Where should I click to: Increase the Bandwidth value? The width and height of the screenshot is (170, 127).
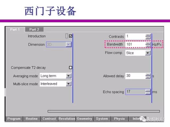coord(148,43)
